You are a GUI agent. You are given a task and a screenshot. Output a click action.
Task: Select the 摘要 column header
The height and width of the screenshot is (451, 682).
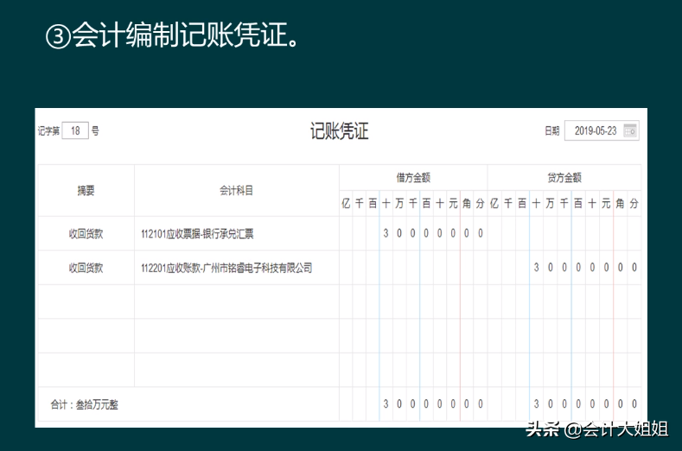(86, 190)
